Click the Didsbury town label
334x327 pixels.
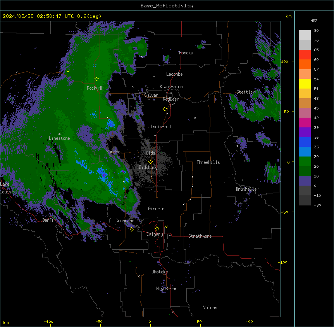click(148, 167)
